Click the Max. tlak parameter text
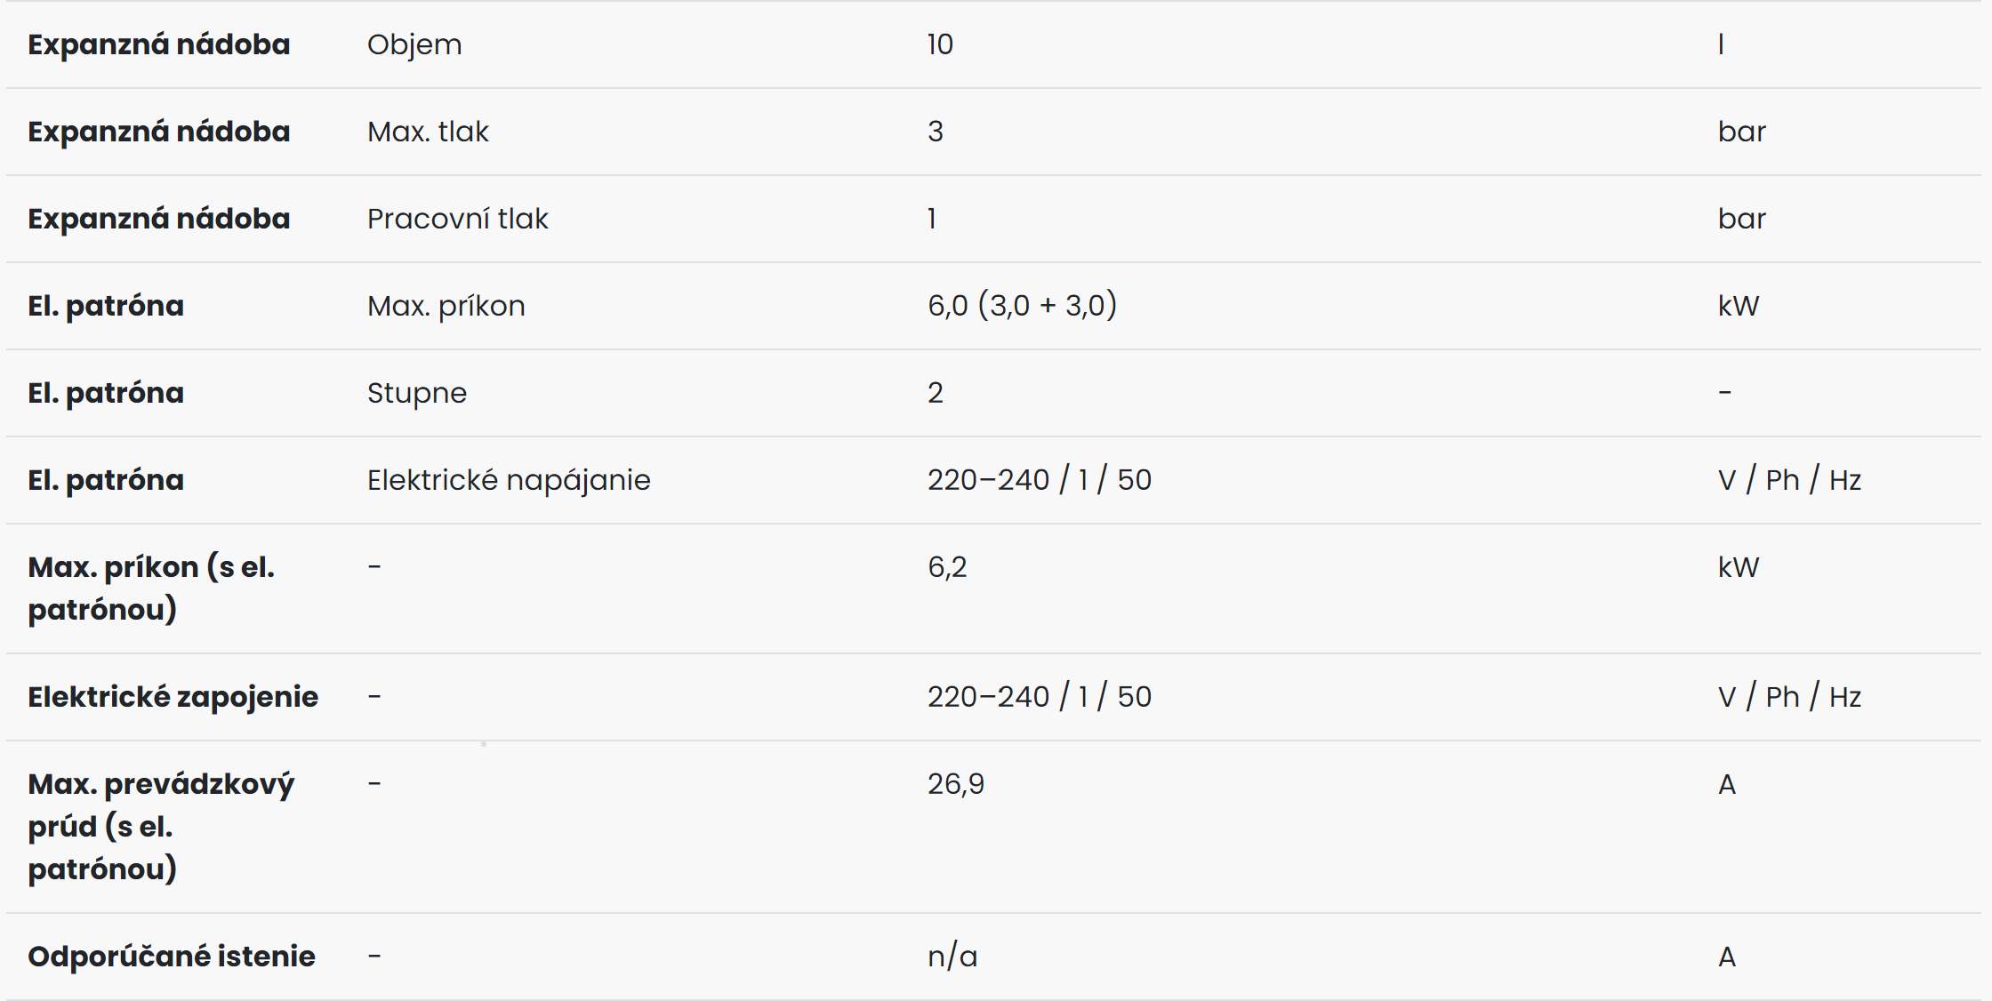This screenshot has height=1001, width=1992. (x=428, y=132)
